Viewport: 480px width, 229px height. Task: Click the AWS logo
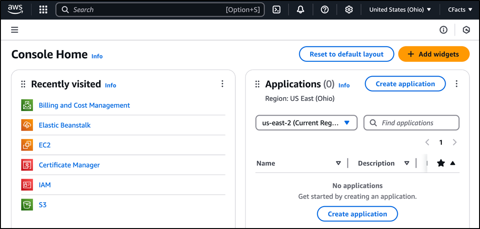(x=15, y=10)
